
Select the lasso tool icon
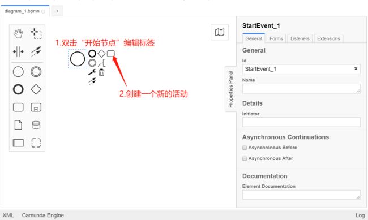[36, 33]
